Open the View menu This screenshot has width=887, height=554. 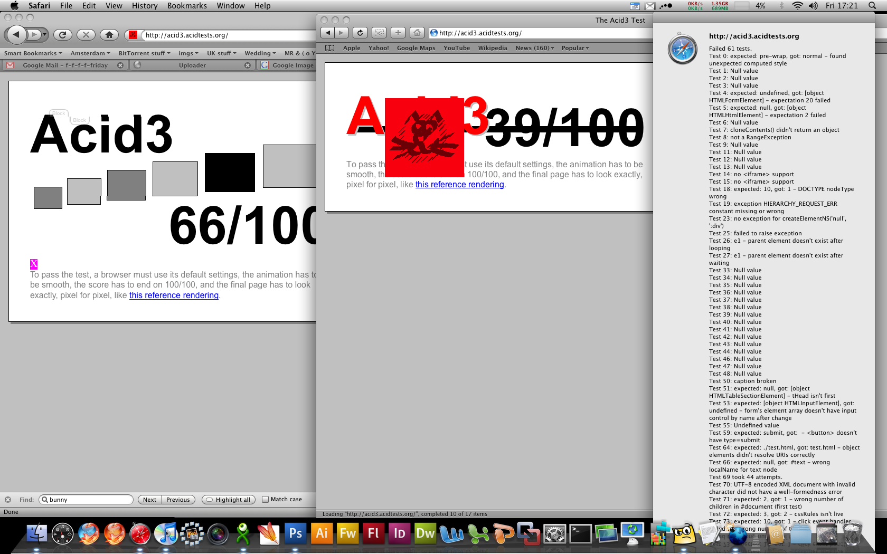(114, 6)
